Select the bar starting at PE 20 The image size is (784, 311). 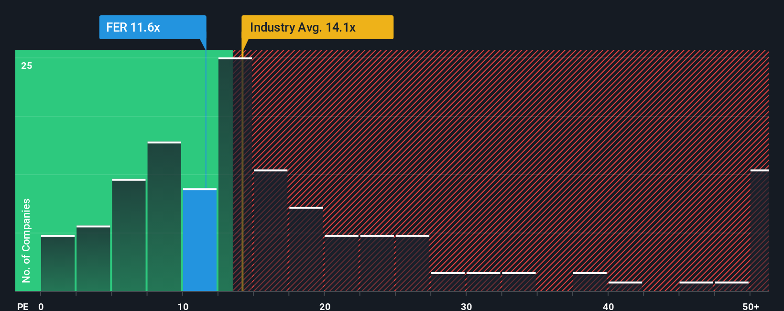click(341, 263)
